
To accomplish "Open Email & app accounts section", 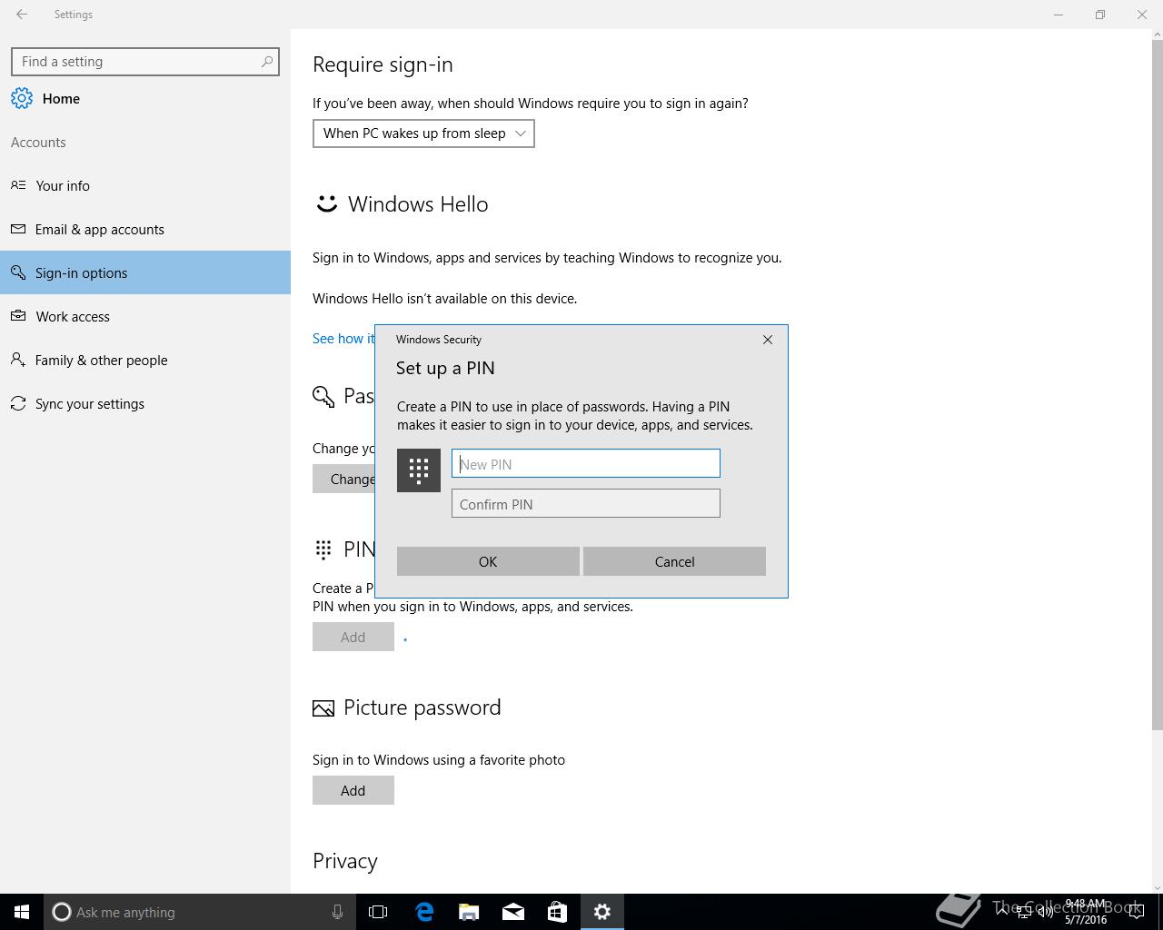I will 145,229.
